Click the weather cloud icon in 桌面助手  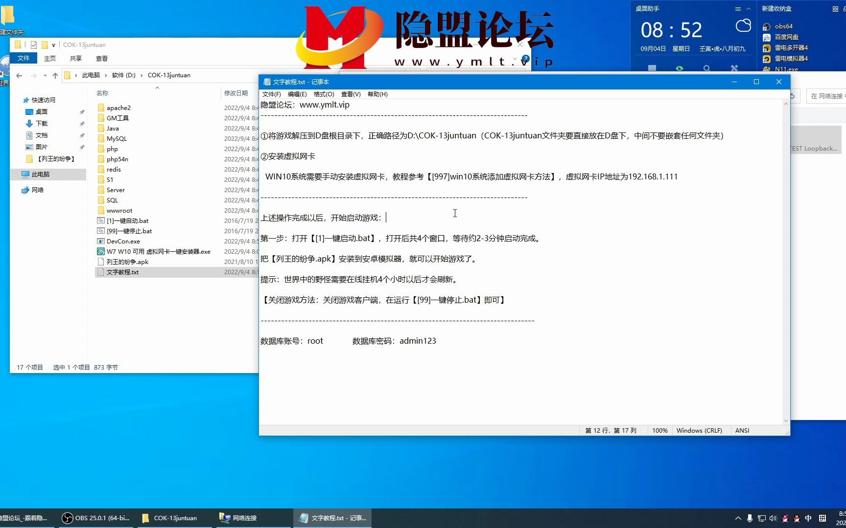(743, 25)
